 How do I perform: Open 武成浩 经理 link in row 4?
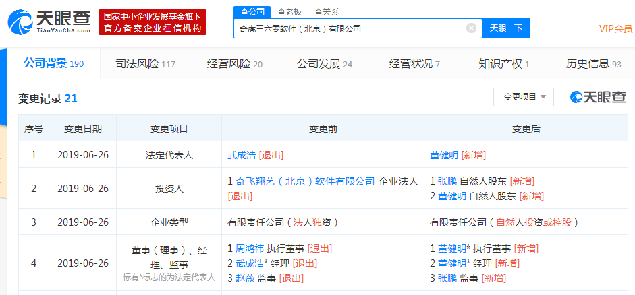click(x=250, y=263)
